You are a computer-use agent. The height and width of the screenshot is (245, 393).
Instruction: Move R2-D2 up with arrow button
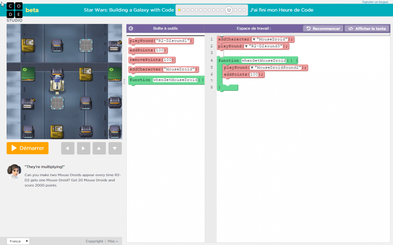[x=99, y=148]
